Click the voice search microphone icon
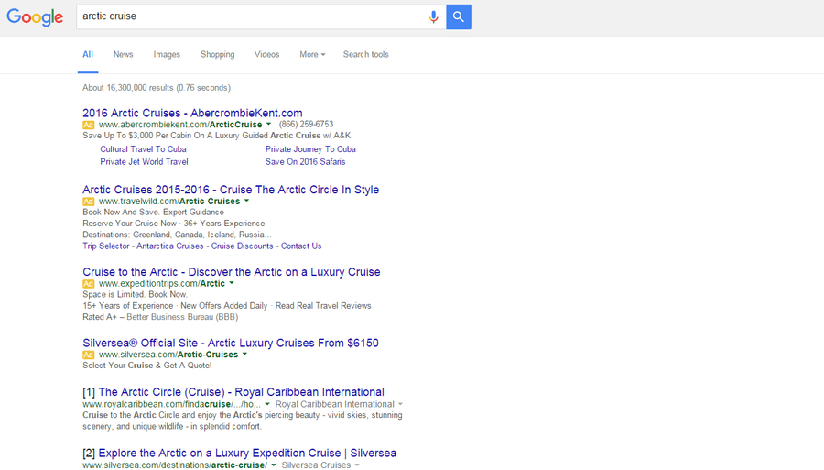The height and width of the screenshot is (470, 824). 433,16
